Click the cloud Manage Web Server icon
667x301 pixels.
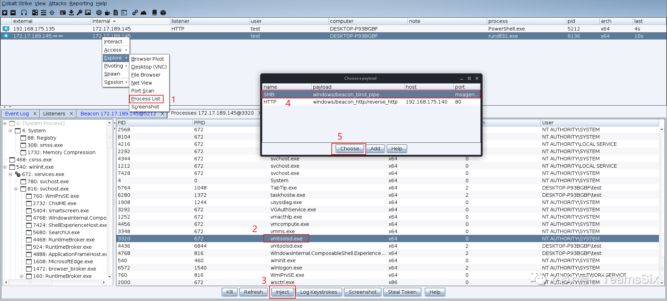point(143,13)
